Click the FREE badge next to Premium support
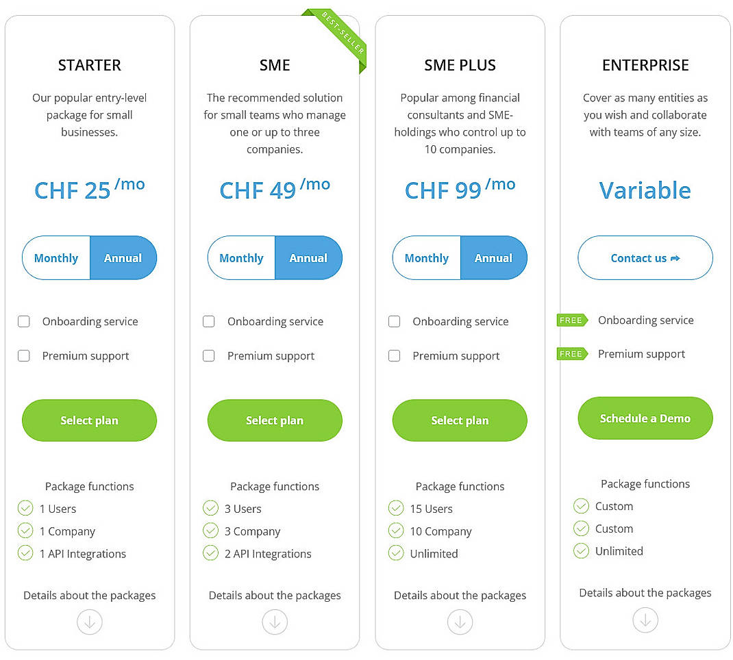The width and height of the screenshot is (733, 660). point(572,354)
